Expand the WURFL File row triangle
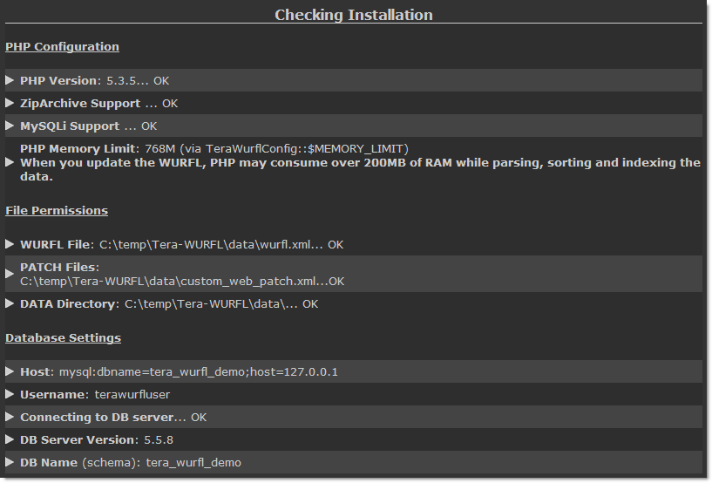Screen dimensions: 712x483 pos(10,244)
